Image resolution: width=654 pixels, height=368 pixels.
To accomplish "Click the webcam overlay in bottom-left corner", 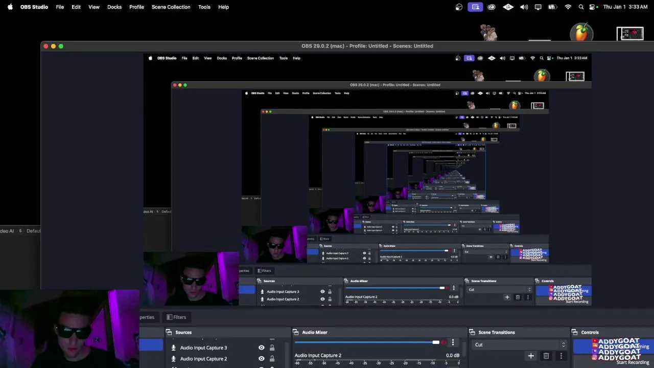I will tap(69, 329).
